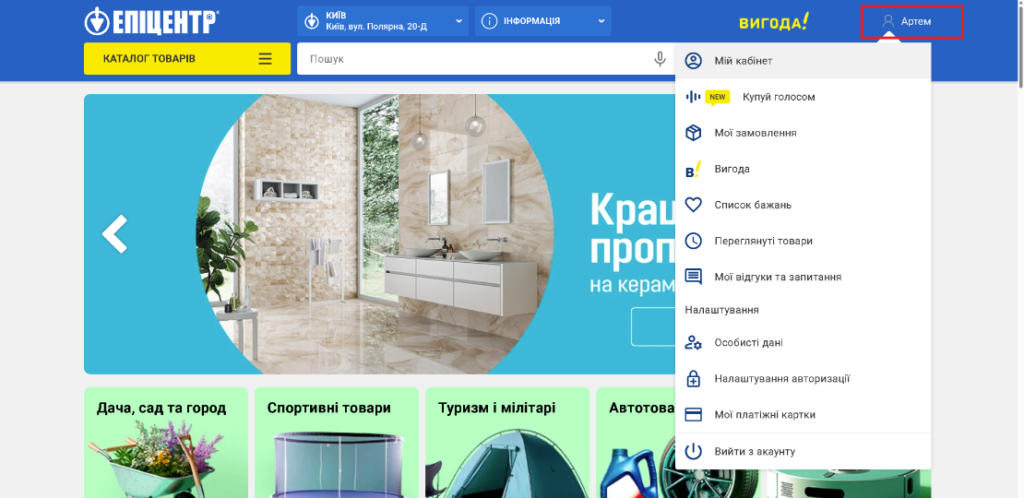The image size is (1024, 498).
Task: Click the Мій кабінет account icon
Action: [693, 61]
